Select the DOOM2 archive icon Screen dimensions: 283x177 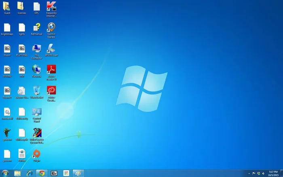point(7,70)
